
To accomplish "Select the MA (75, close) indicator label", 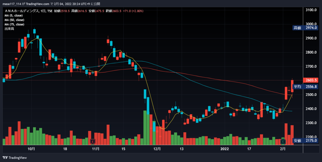I will pyautogui.click(x=14, y=24).
